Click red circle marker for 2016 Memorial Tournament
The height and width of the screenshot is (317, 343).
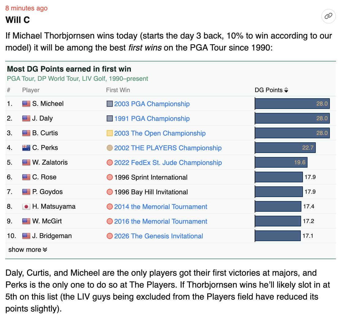click(109, 221)
